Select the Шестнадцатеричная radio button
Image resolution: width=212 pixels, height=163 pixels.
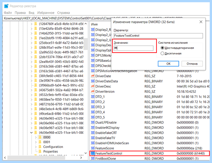[162, 48]
